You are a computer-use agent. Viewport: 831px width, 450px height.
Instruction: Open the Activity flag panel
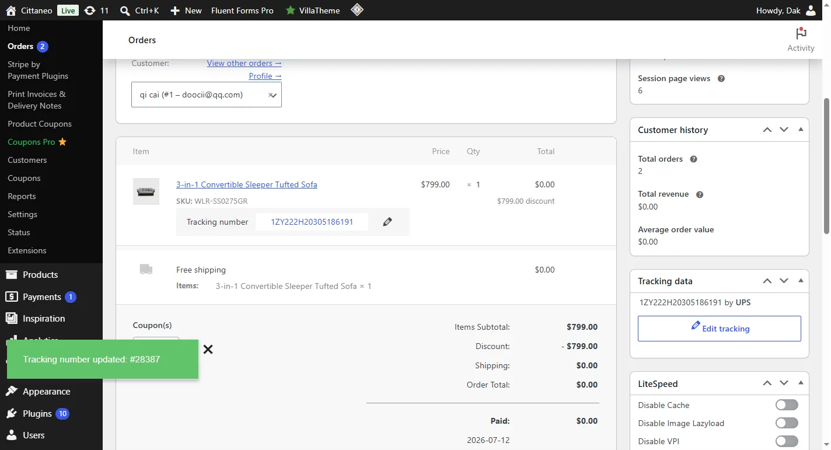(x=801, y=40)
